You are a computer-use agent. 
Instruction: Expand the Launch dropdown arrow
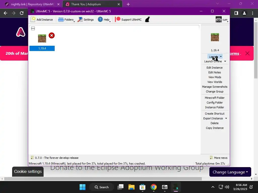[221, 57]
